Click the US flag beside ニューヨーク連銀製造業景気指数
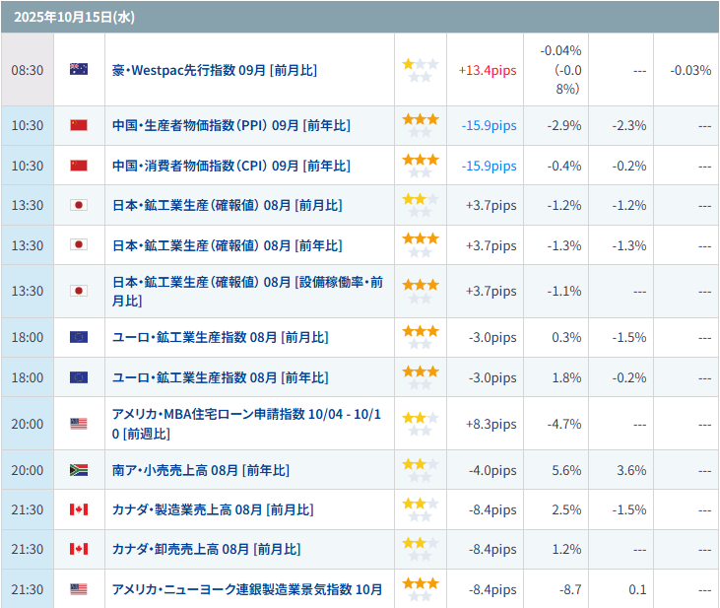 click(79, 589)
